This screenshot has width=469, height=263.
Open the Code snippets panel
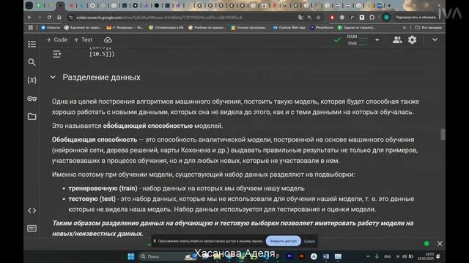(x=32, y=210)
